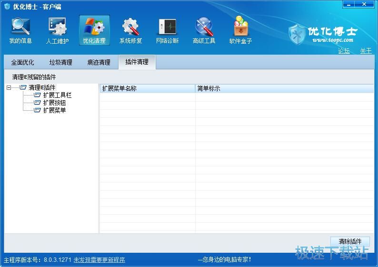Select 清理IE插件 tree label

click(x=42, y=87)
